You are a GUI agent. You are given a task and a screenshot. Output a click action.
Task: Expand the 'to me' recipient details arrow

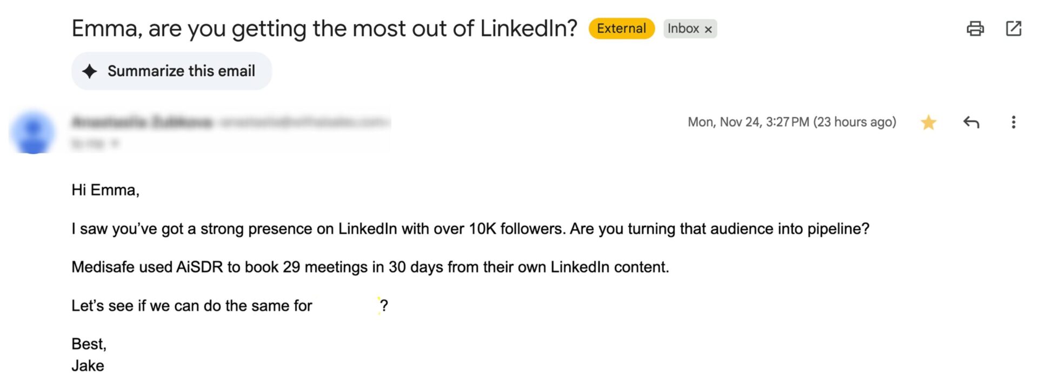click(x=115, y=143)
